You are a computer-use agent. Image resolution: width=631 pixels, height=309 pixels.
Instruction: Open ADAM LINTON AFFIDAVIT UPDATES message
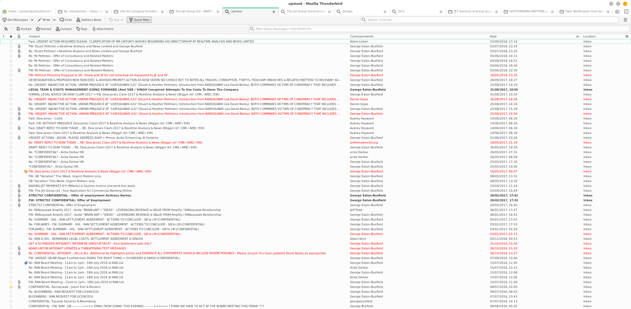tap(315, 248)
